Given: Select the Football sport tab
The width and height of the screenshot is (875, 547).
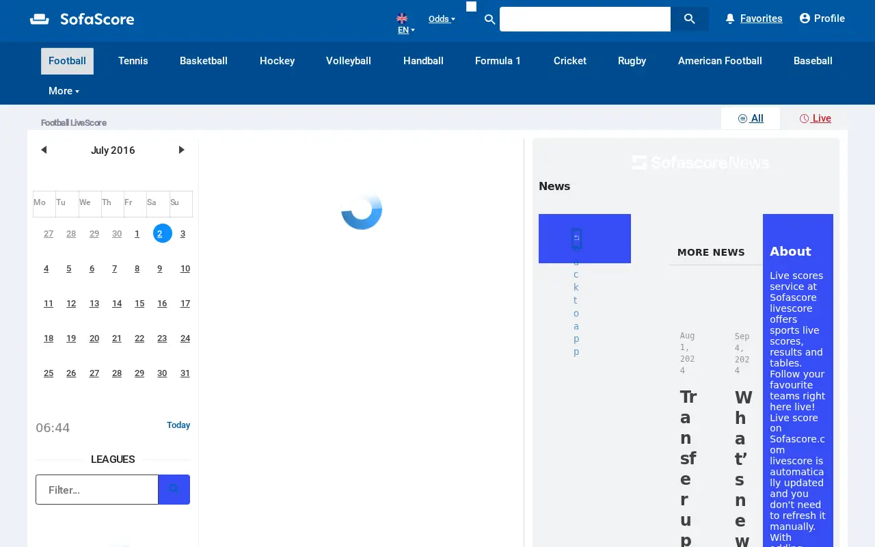Looking at the screenshot, I should [x=67, y=61].
